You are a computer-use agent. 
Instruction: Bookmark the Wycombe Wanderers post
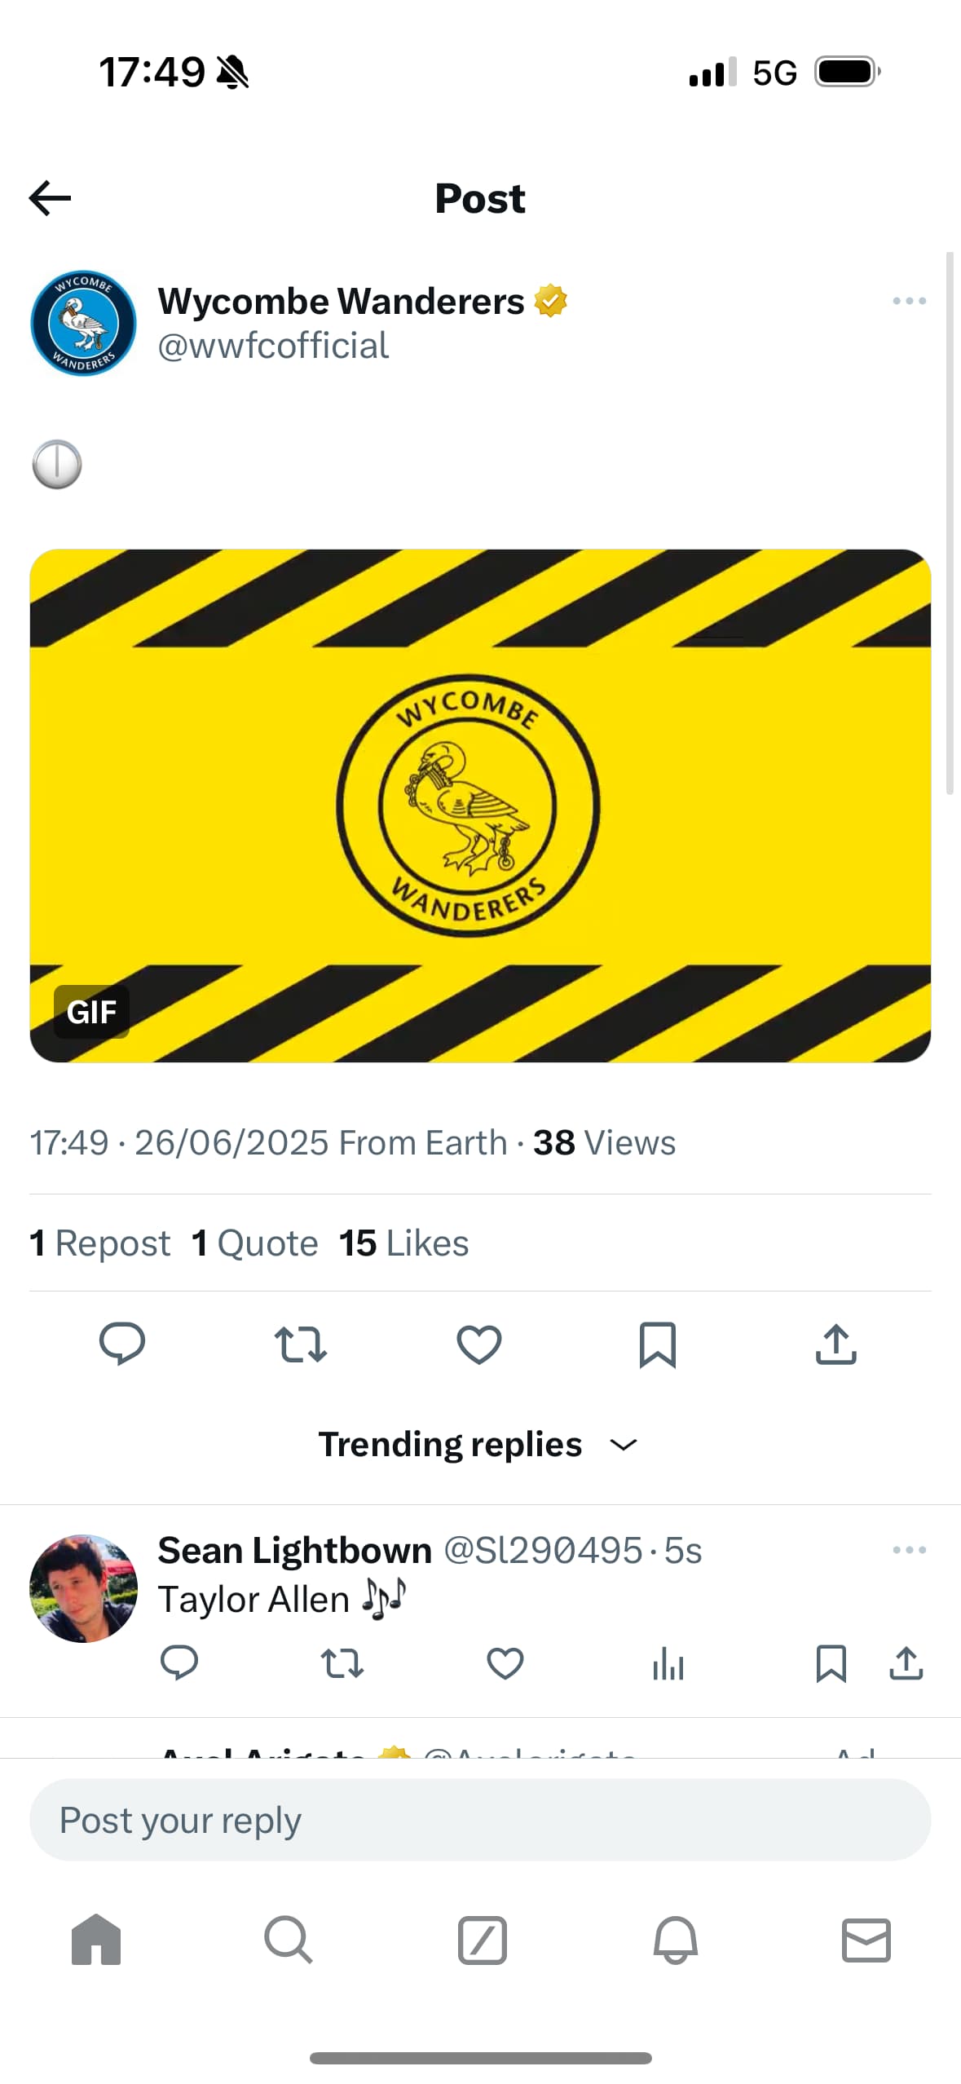point(657,1343)
